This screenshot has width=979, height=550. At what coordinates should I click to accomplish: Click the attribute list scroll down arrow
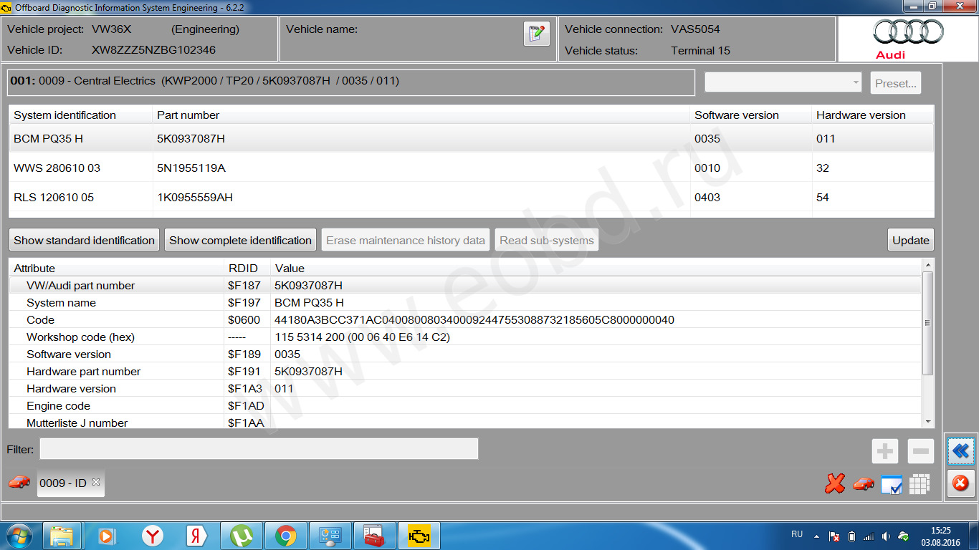tap(928, 422)
